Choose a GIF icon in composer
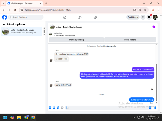Viewport: 162px width, 121px height. (x=62, y=108)
